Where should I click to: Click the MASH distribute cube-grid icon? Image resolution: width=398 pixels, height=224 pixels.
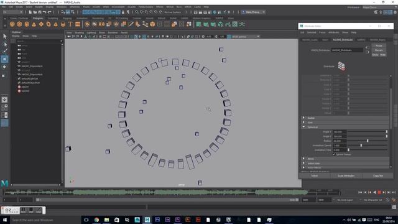click(x=341, y=66)
